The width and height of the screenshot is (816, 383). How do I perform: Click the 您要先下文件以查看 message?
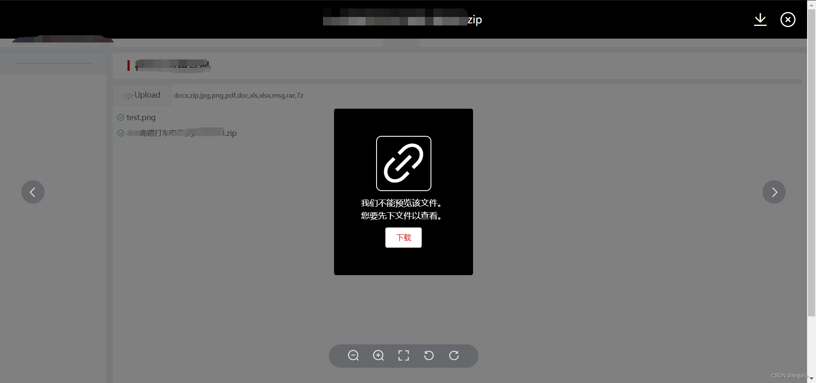[401, 216]
